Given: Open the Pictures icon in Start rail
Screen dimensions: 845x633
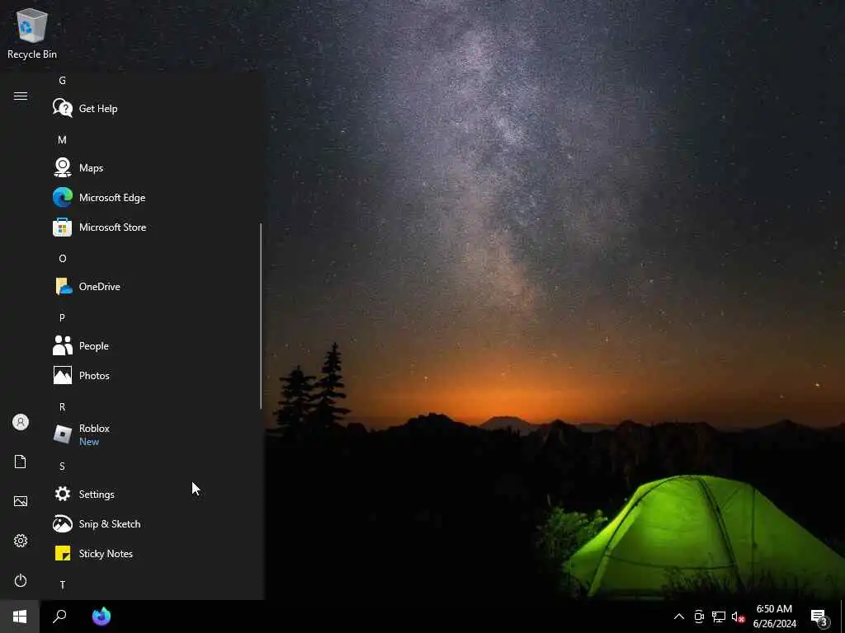Looking at the screenshot, I should (21, 501).
